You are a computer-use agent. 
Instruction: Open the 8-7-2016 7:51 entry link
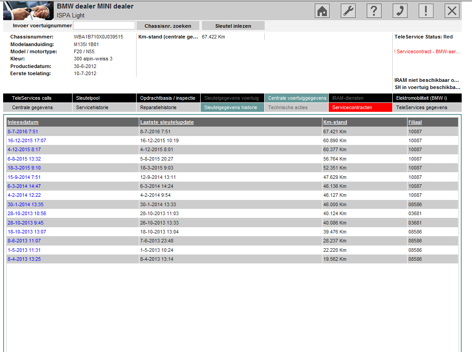22,131
